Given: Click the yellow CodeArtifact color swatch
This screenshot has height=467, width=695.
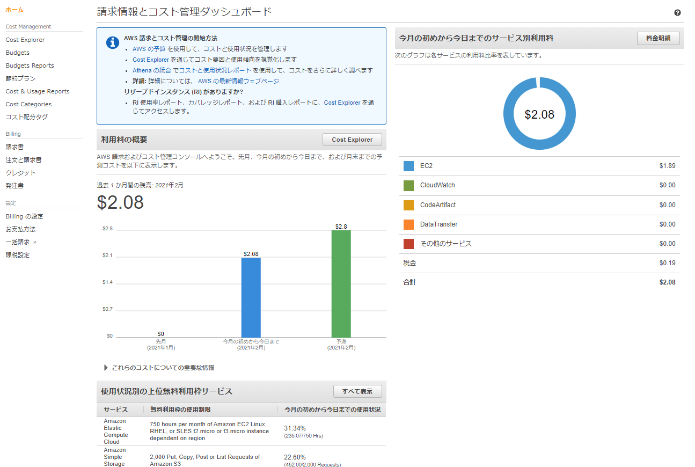Looking at the screenshot, I should [x=408, y=205].
